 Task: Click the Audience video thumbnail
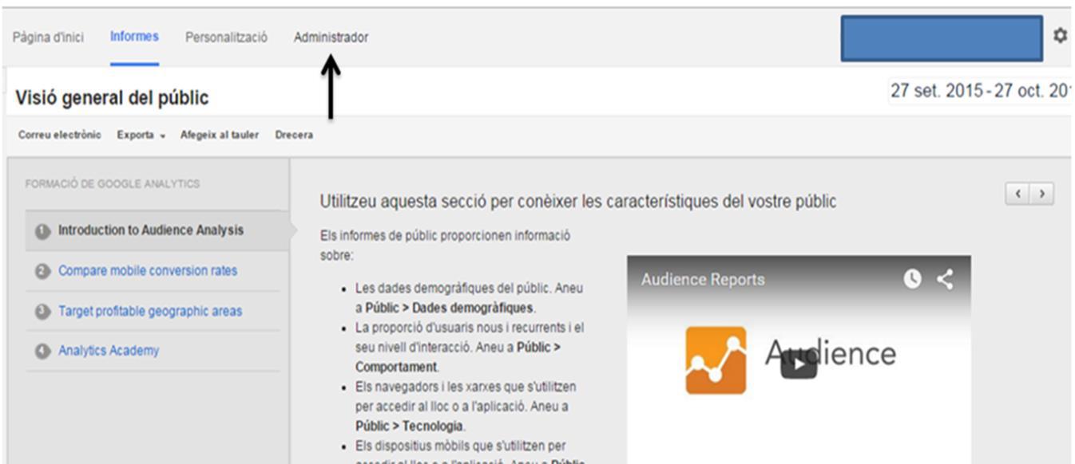point(799,360)
